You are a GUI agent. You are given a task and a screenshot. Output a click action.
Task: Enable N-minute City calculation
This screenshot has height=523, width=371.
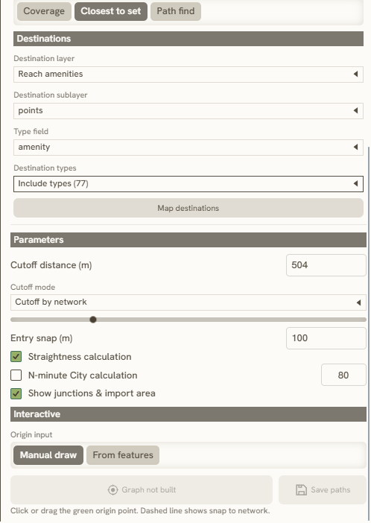coord(16,375)
